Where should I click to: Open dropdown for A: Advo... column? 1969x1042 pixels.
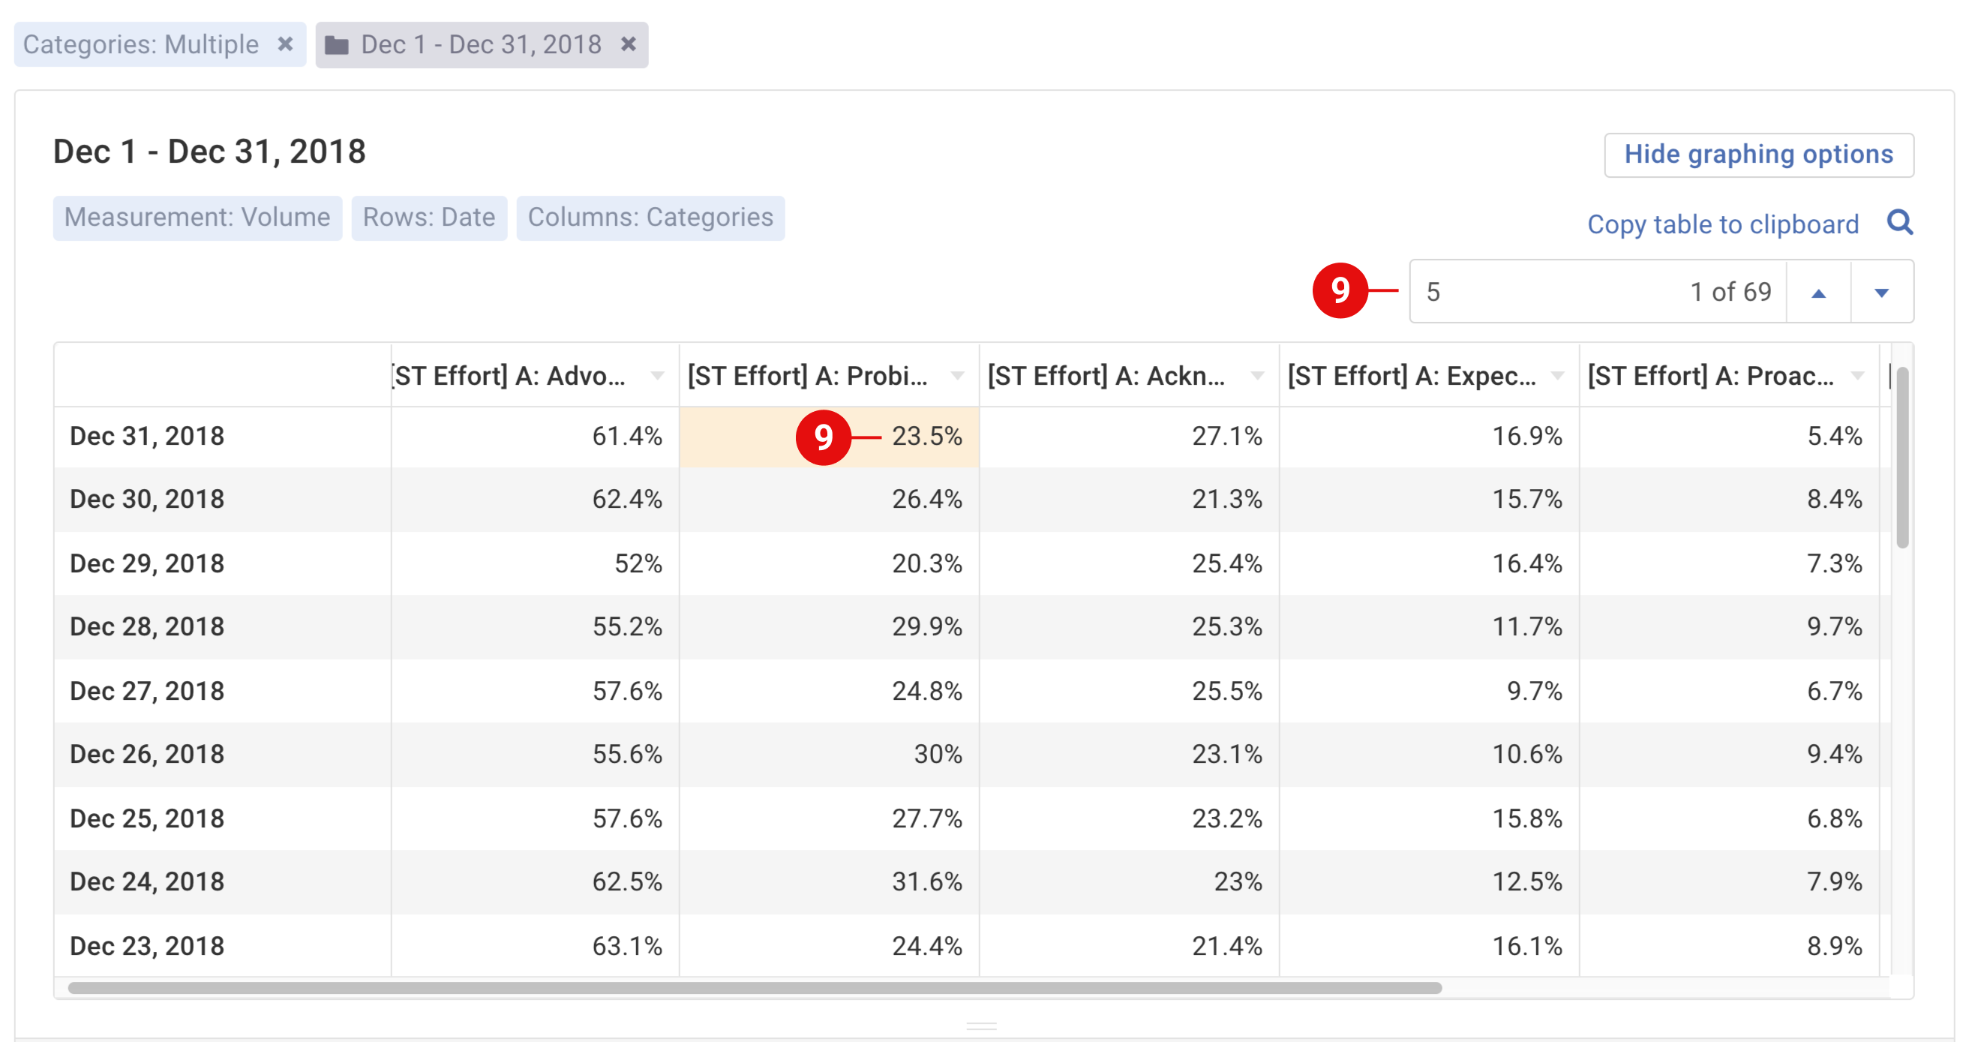click(x=656, y=375)
